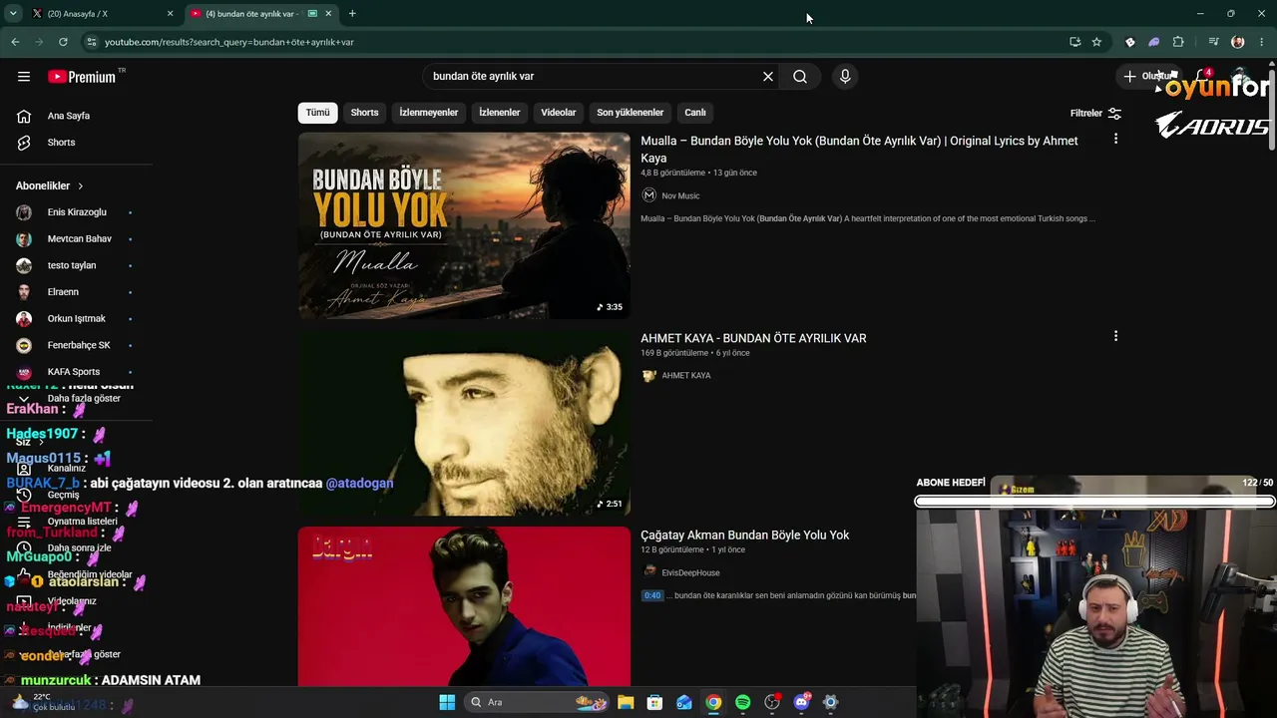Image resolution: width=1277 pixels, height=718 pixels.
Task: Open Spotify from the taskbar
Action: [x=743, y=702]
